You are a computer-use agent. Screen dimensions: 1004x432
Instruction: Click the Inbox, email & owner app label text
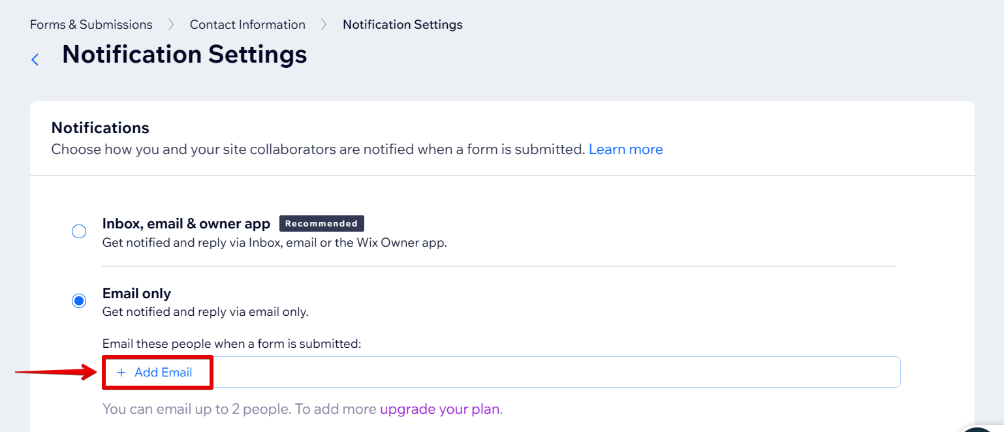point(186,224)
